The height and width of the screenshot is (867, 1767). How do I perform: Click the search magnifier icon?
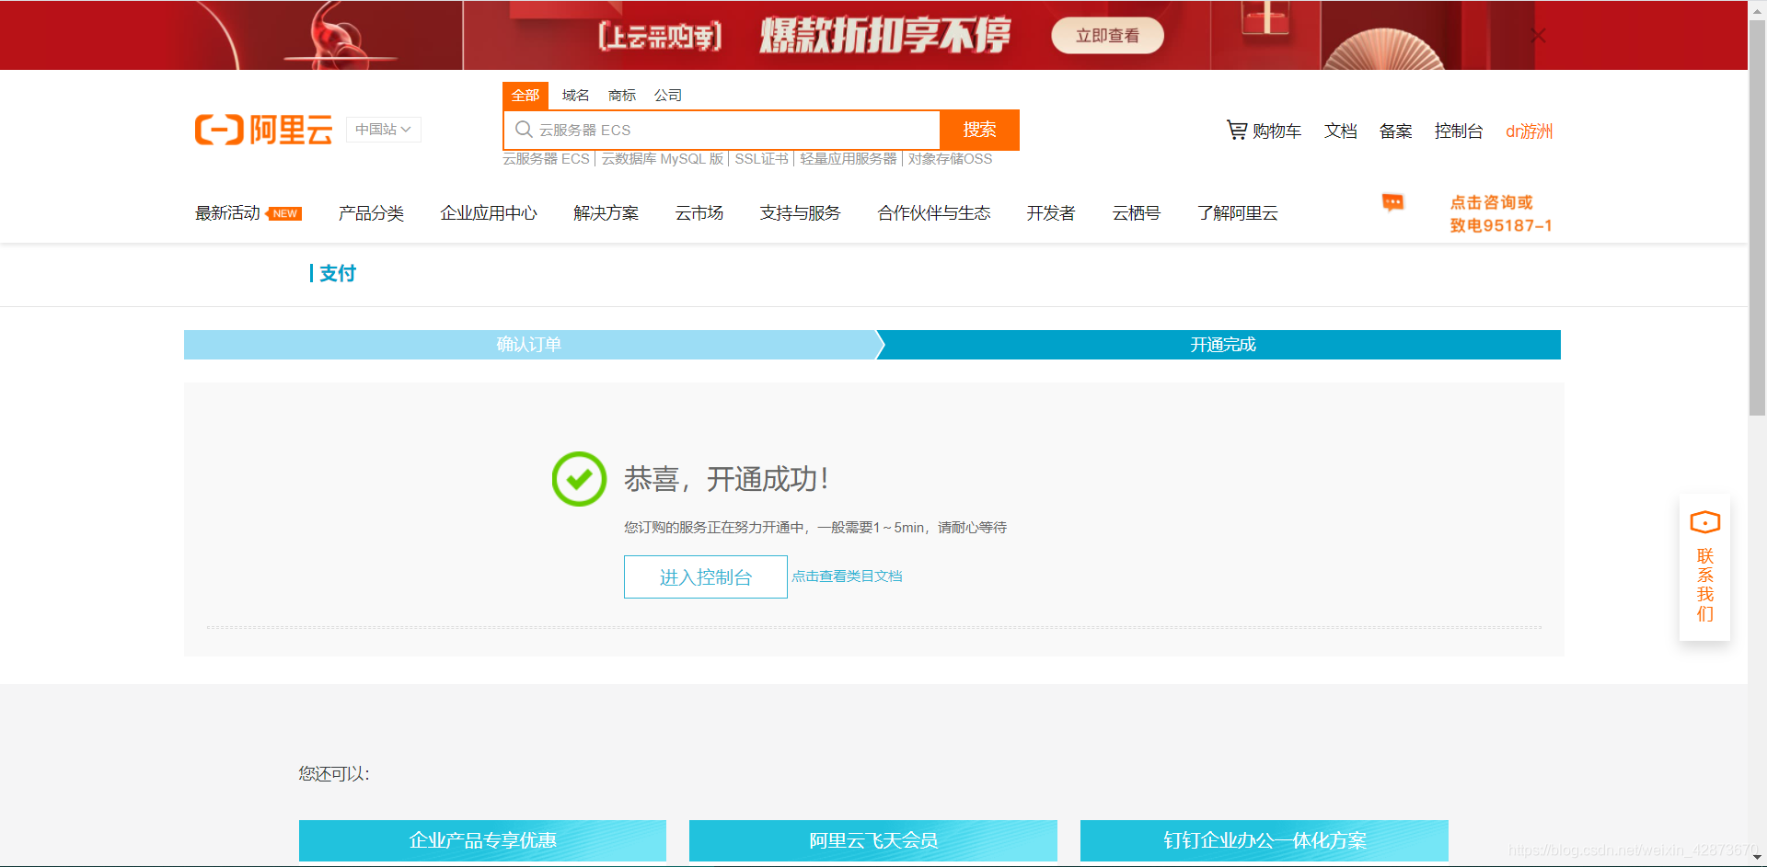tap(524, 130)
